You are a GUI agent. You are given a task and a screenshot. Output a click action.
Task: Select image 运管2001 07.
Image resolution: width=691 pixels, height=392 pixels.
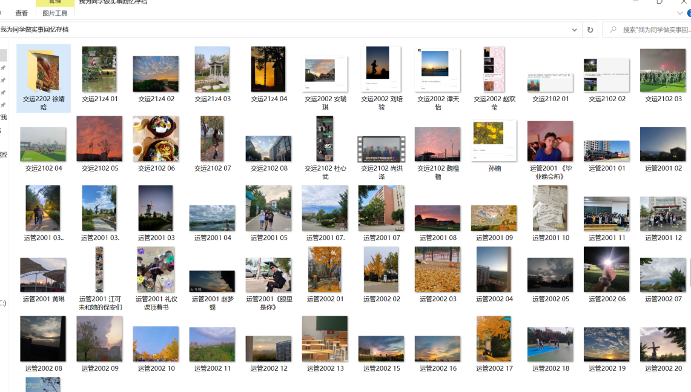coord(382,208)
